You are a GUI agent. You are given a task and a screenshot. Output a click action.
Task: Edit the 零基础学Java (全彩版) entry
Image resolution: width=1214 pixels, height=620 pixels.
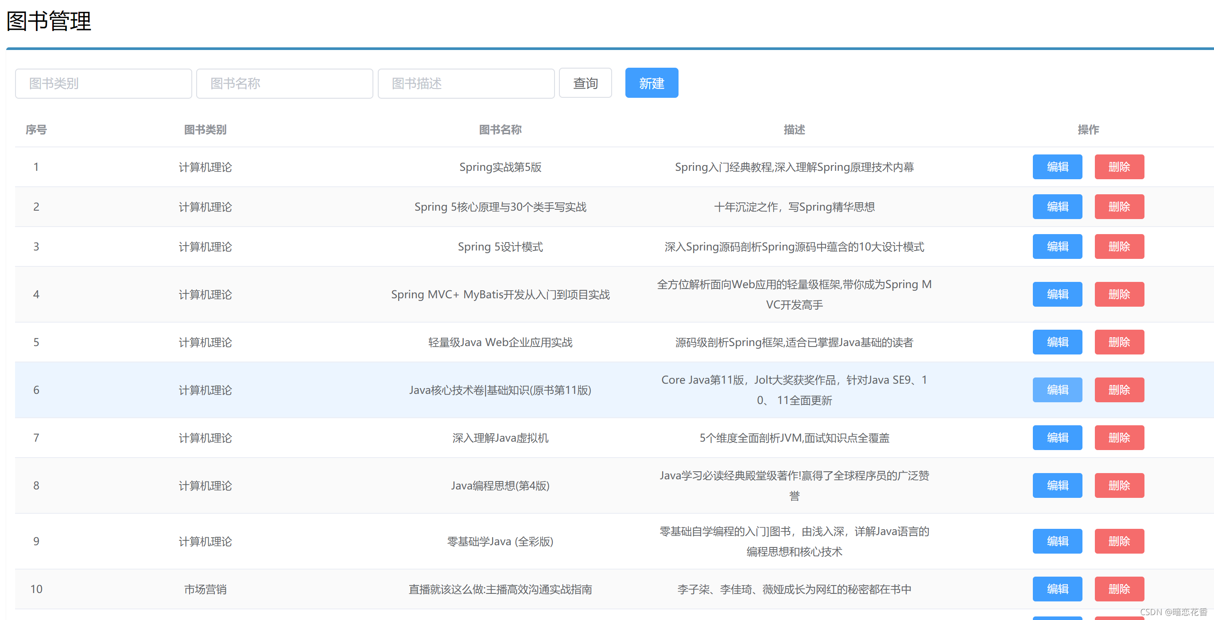tap(1057, 541)
